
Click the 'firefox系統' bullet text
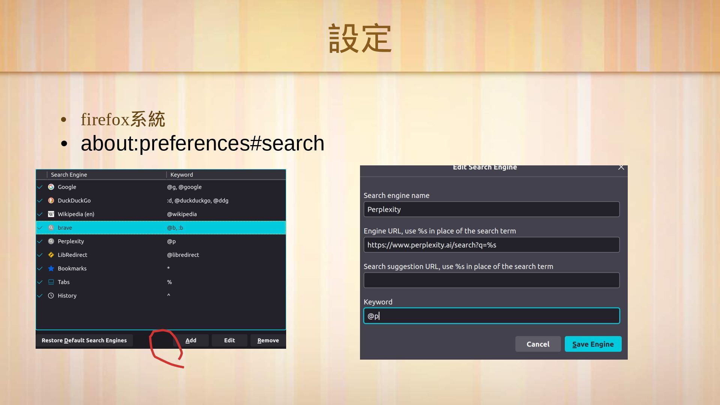[x=123, y=119]
